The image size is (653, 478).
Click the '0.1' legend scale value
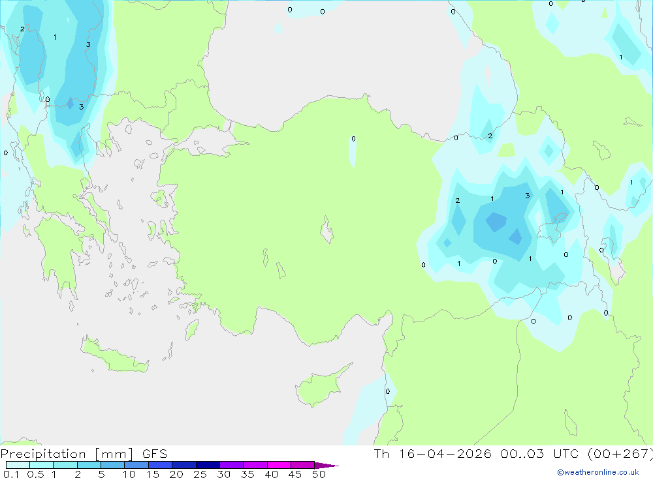click(11, 474)
